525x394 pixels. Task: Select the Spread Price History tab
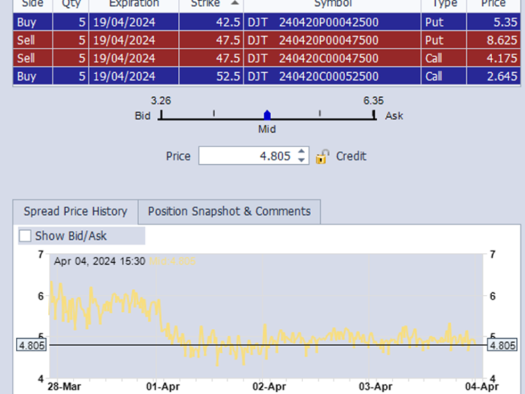pos(75,211)
